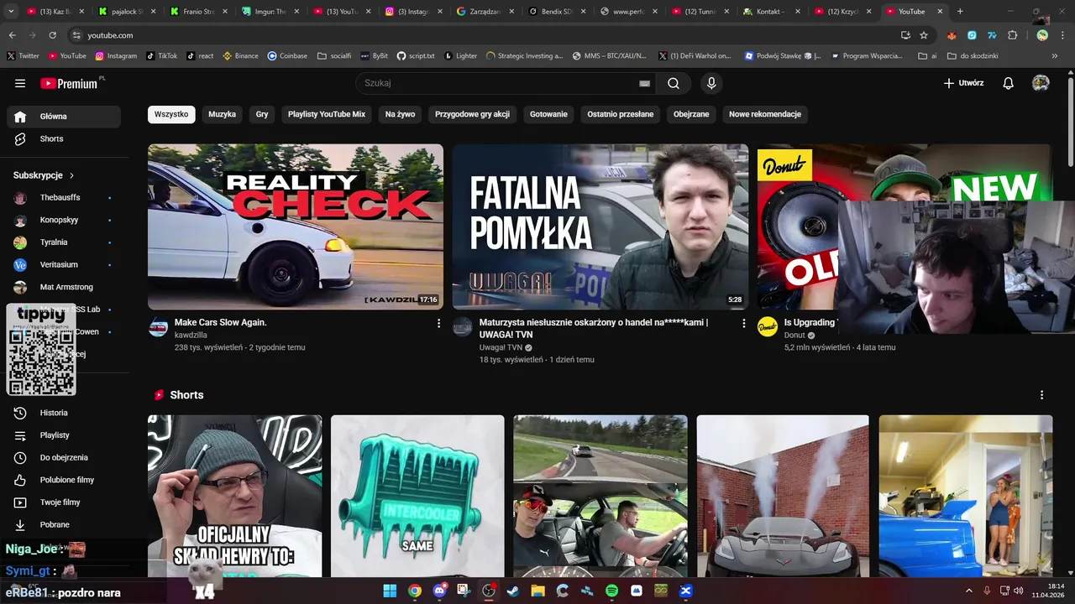The image size is (1075, 604).
Task: Open the Uwaga! TVN channel name link
Action: pos(501,347)
